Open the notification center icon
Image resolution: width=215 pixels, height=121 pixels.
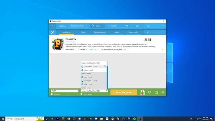[x=212, y=119]
